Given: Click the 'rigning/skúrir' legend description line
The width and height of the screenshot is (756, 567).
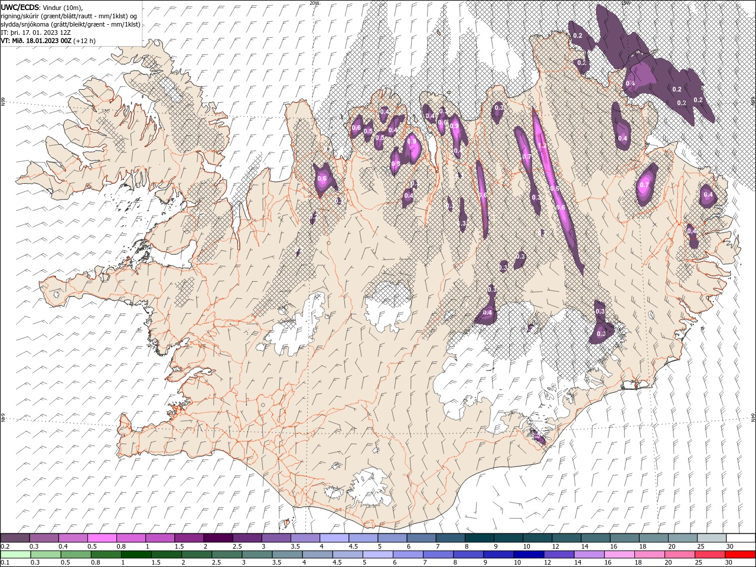Looking at the screenshot, I should point(69,16).
